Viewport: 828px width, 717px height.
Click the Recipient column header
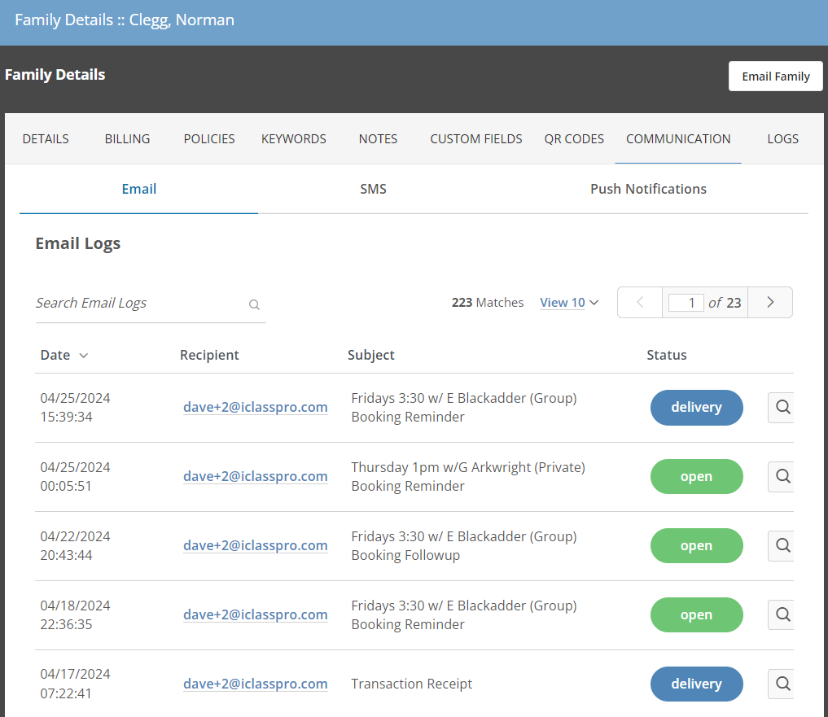(x=209, y=356)
